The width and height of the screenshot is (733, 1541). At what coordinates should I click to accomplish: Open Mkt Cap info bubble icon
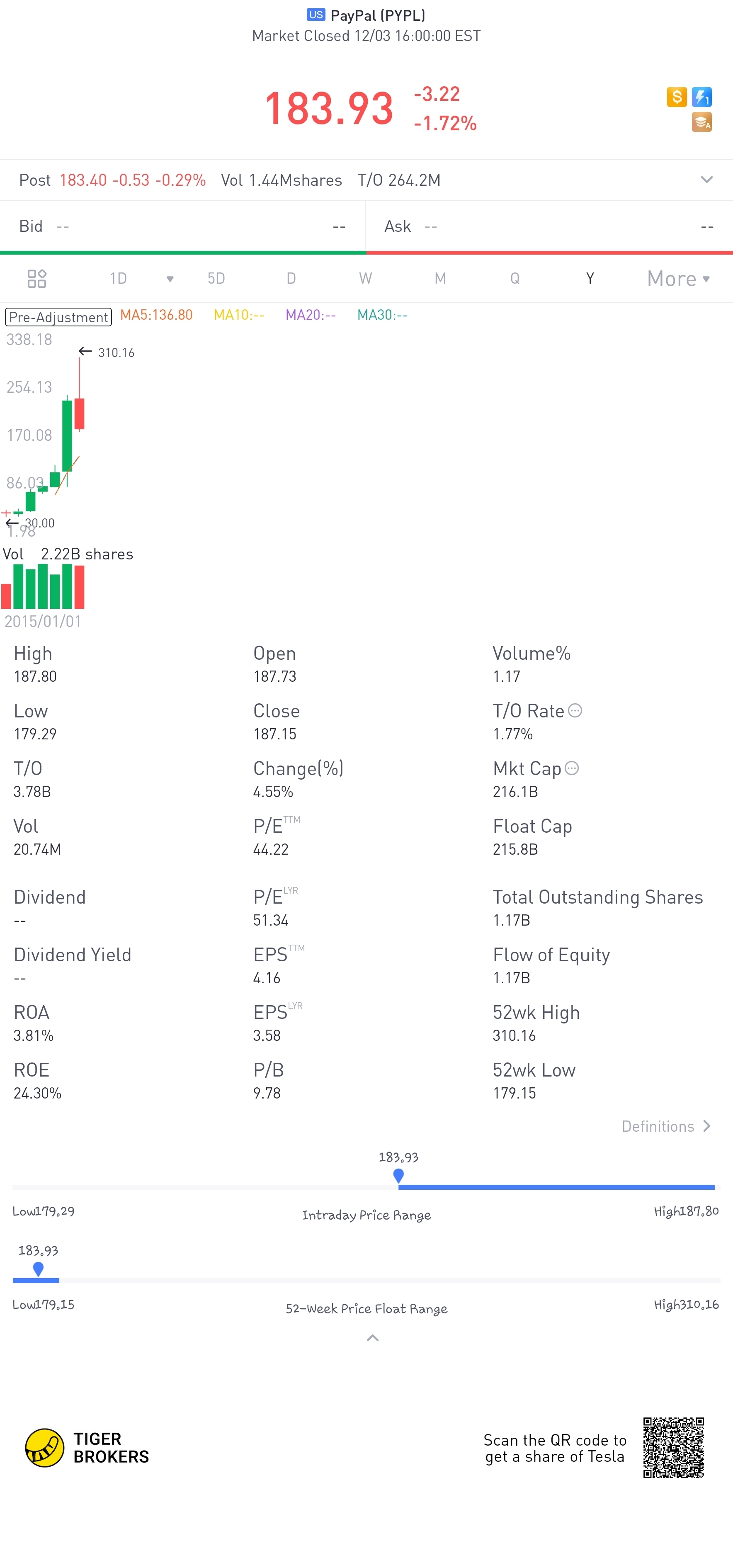pyautogui.click(x=572, y=768)
